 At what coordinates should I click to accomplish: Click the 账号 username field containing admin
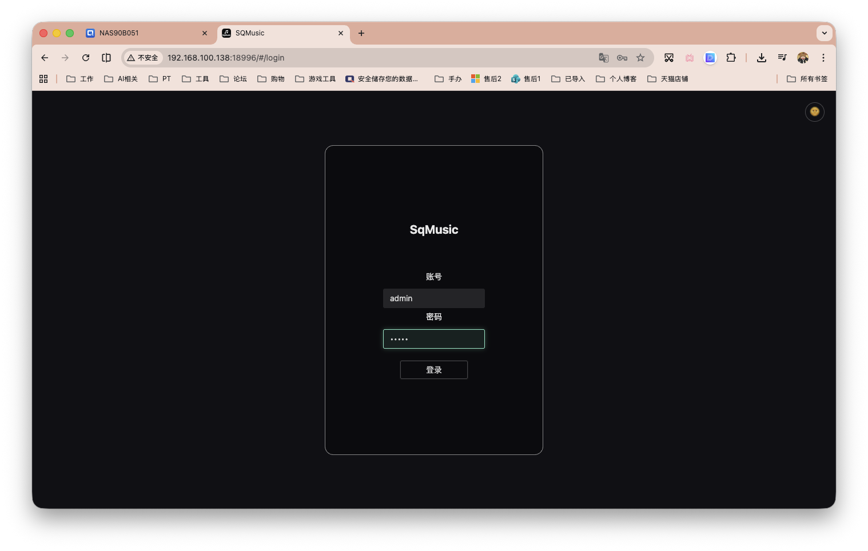(x=433, y=298)
